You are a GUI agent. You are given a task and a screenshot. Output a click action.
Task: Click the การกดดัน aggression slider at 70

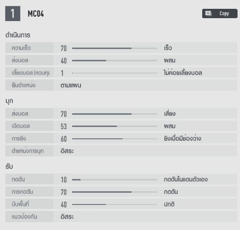(x=114, y=192)
